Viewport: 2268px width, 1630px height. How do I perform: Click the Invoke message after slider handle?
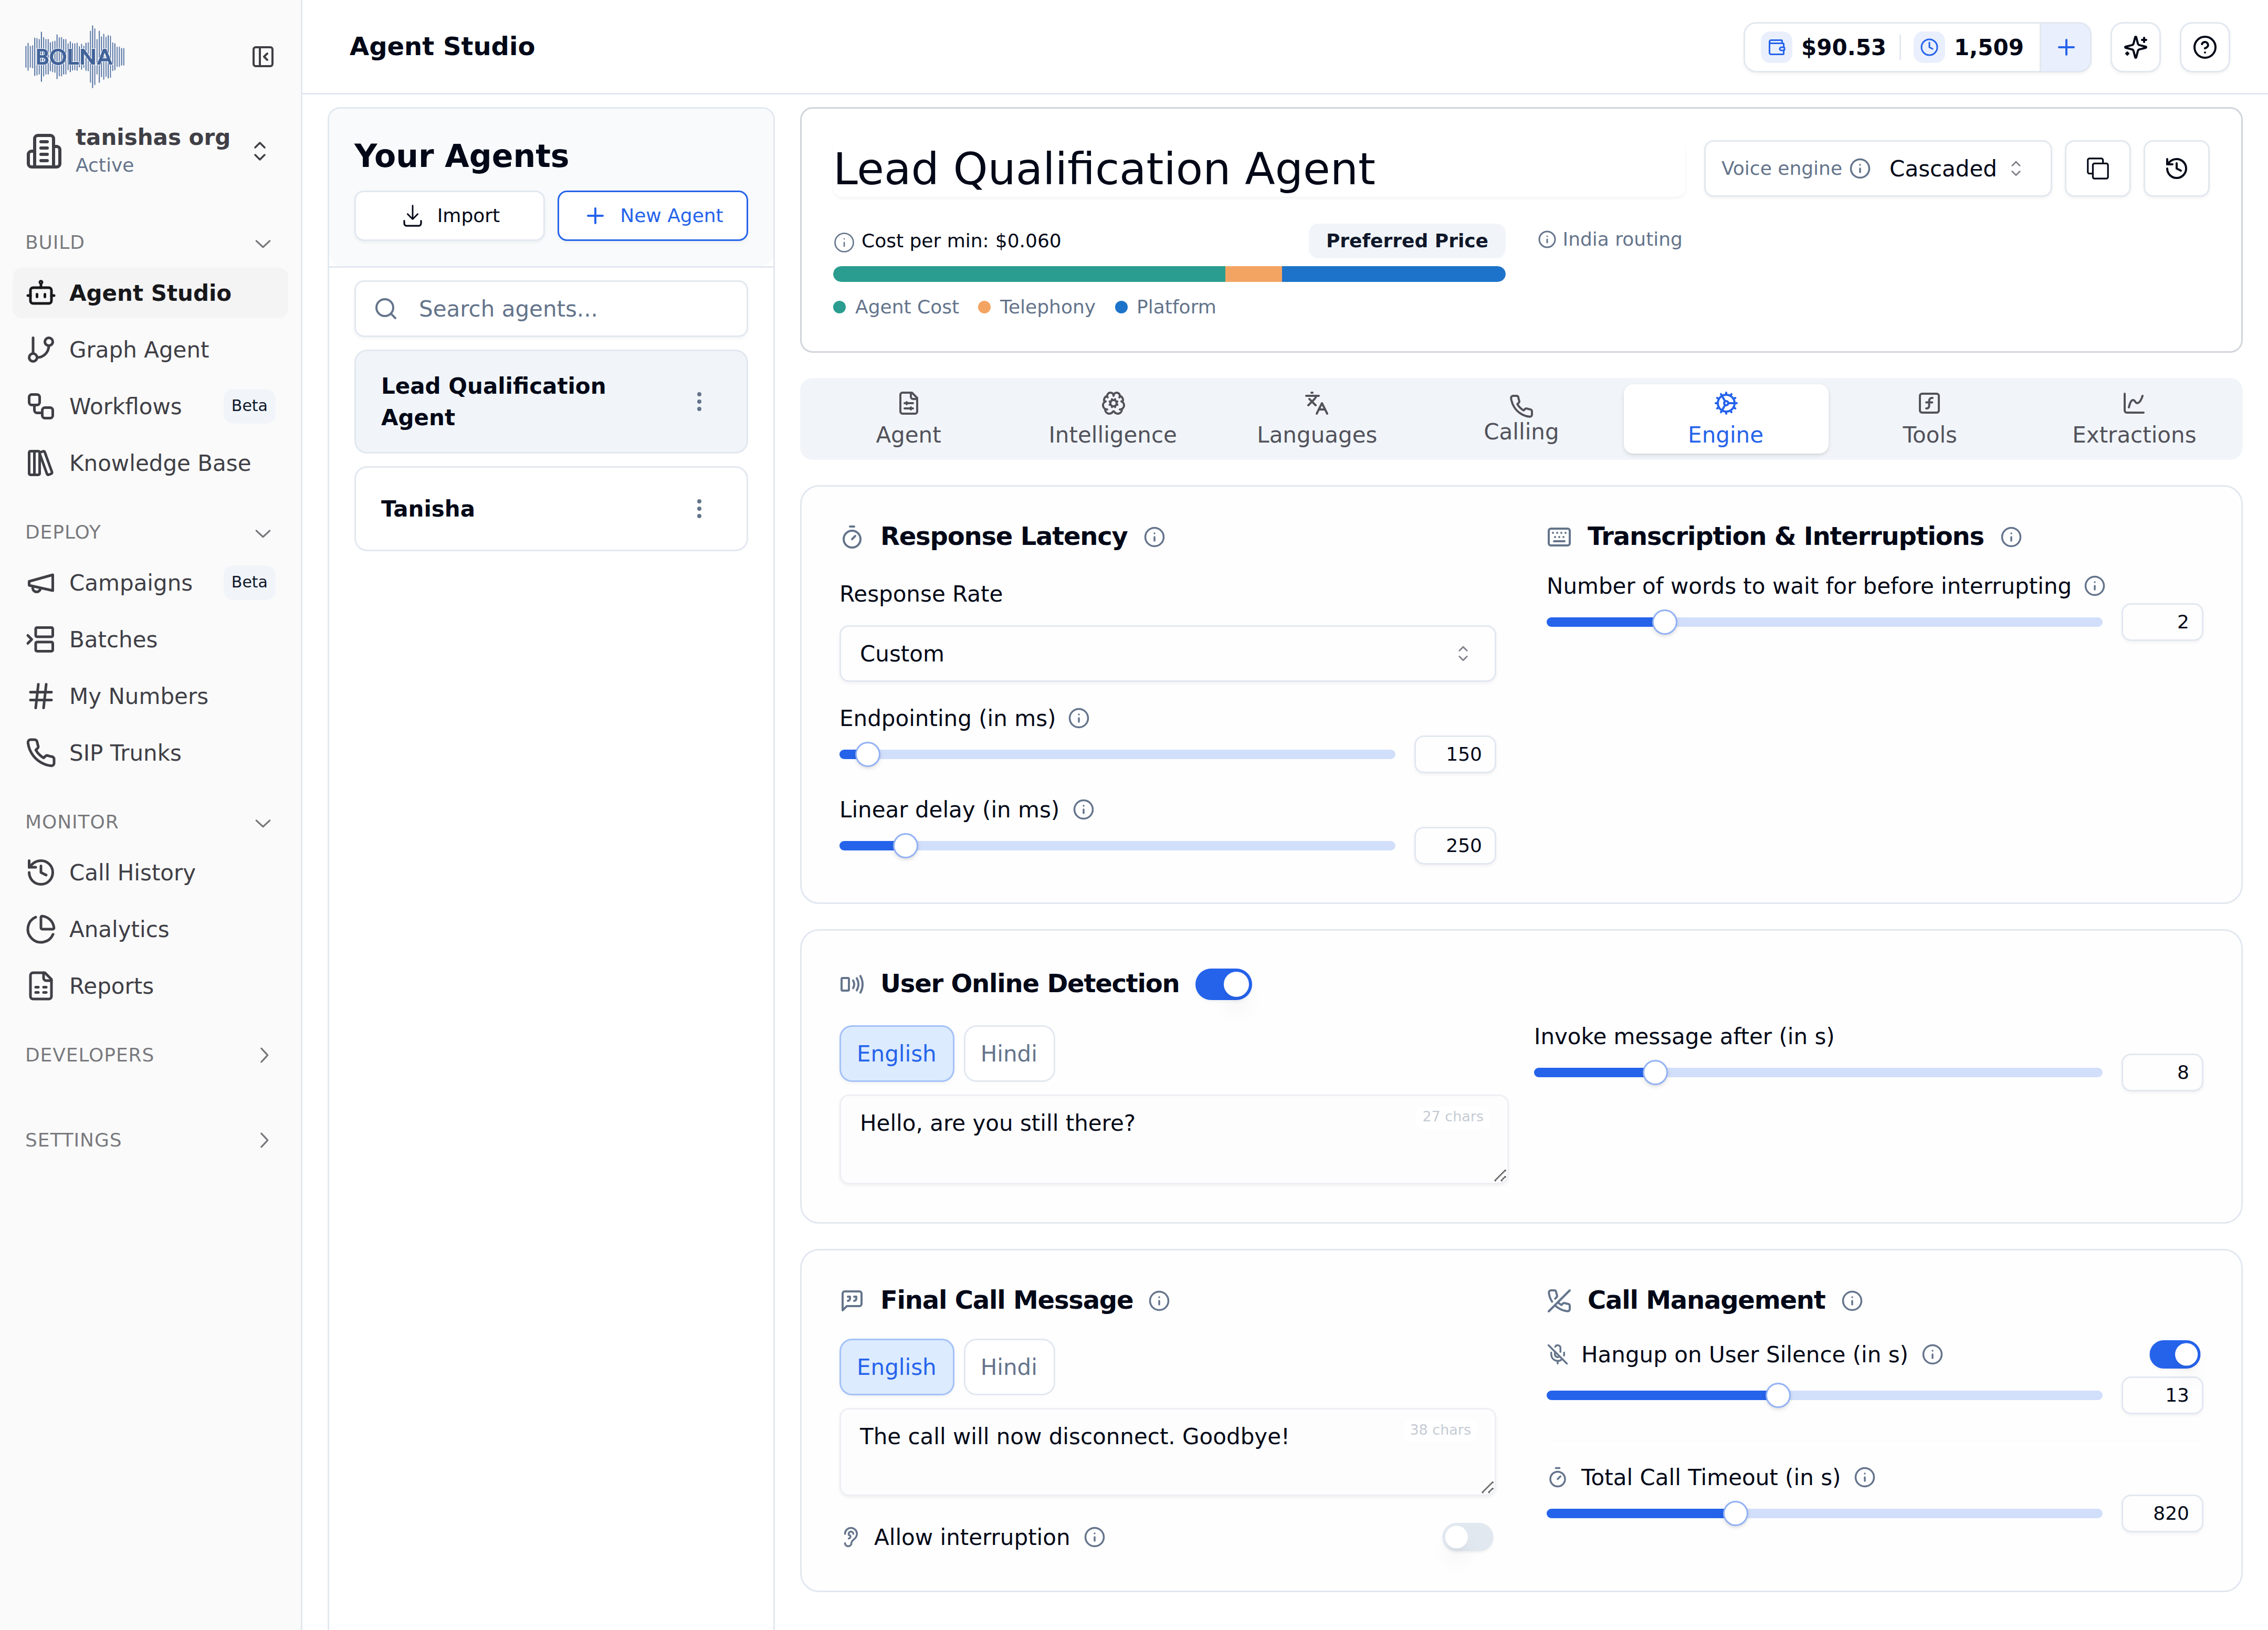[1655, 1073]
